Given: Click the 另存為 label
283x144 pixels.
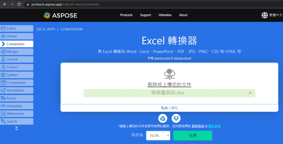Looking at the screenshot, I should pyautogui.click(x=137, y=135).
